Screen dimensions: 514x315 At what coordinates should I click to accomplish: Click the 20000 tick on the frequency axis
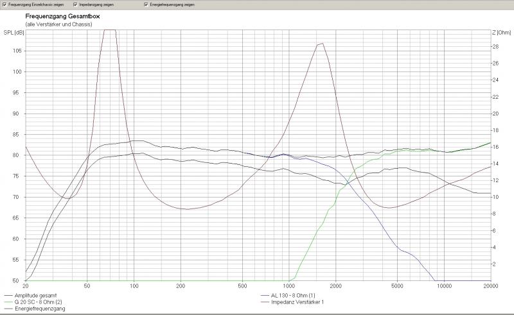point(491,285)
